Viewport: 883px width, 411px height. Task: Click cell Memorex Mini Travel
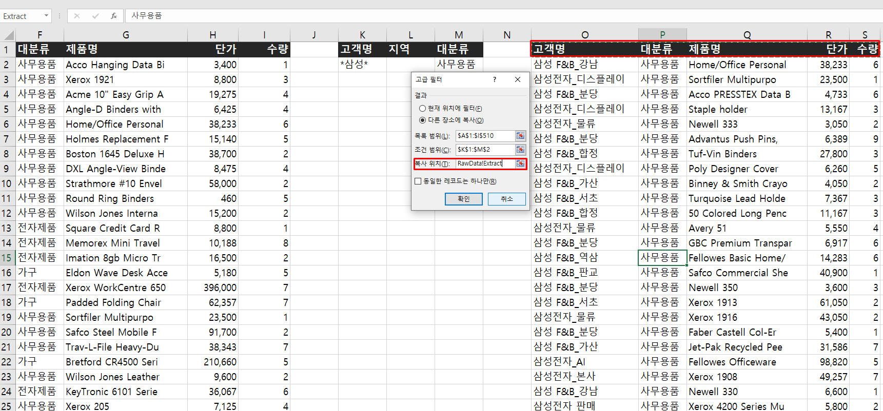126,243
